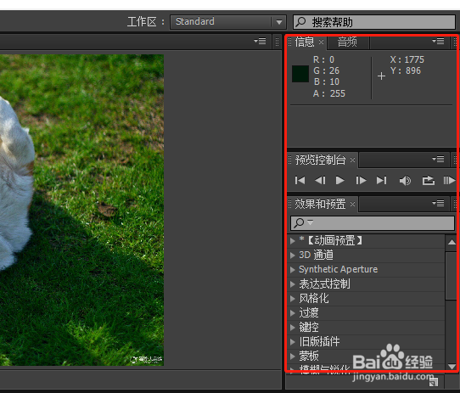Click the sampled color swatch in 信息
460x393 pixels.
(x=300, y=74)
